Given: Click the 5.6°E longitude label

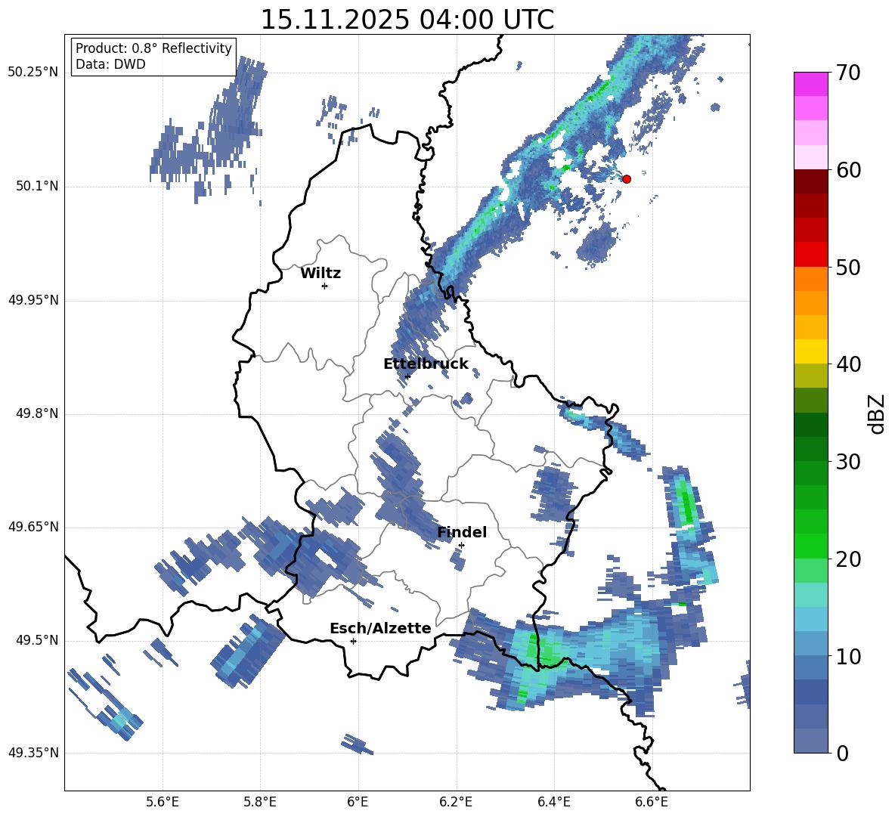Looking at the screenshot, I should click(x=163, y=802).
